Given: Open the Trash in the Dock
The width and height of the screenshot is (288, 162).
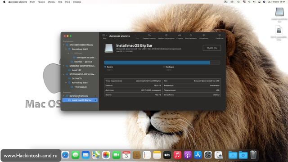Looking at the screenshot, I should [x=253, y=155].
